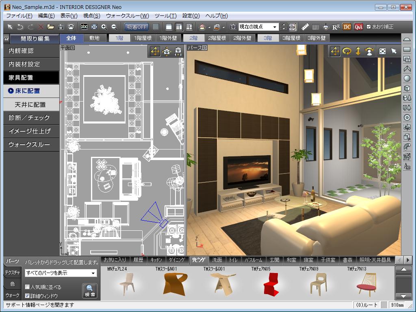416x312 pixels.
Task: Click the print icon in the toolbar
Action: click(x=71, y=27)
